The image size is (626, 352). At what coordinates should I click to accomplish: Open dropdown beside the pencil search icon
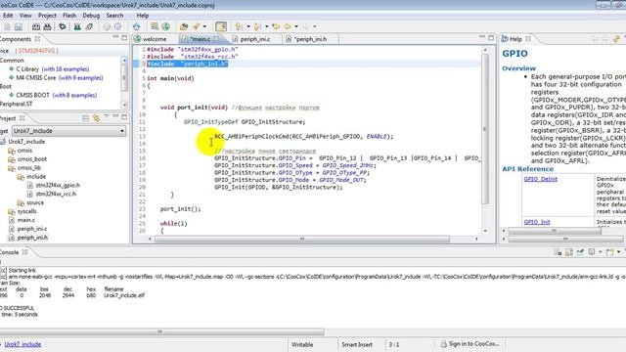point(204,26)
